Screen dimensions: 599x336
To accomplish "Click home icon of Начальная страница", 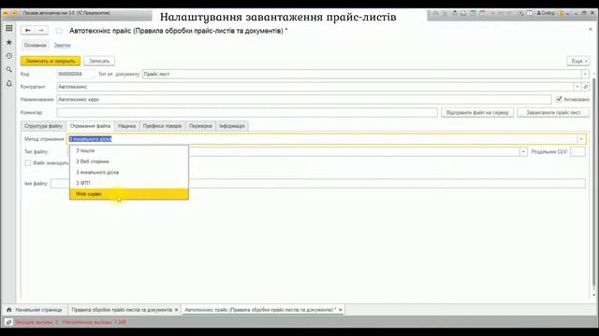I will pyautogui.click(x=9, y=310).
